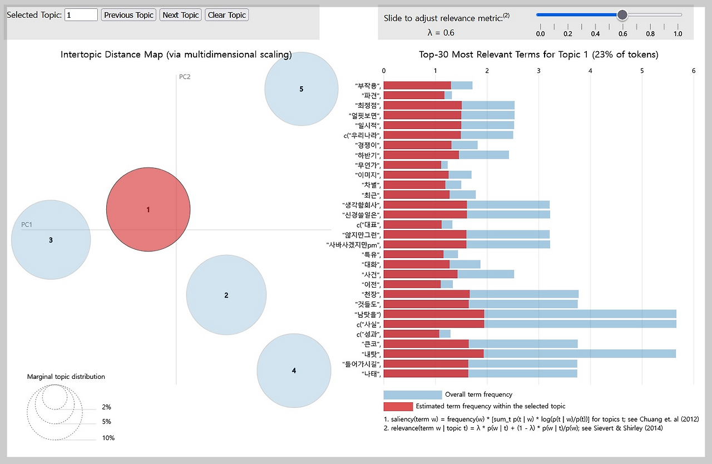Click slider track at the 1.0 mark
This screenshot has width=712, height=464.
678,14
